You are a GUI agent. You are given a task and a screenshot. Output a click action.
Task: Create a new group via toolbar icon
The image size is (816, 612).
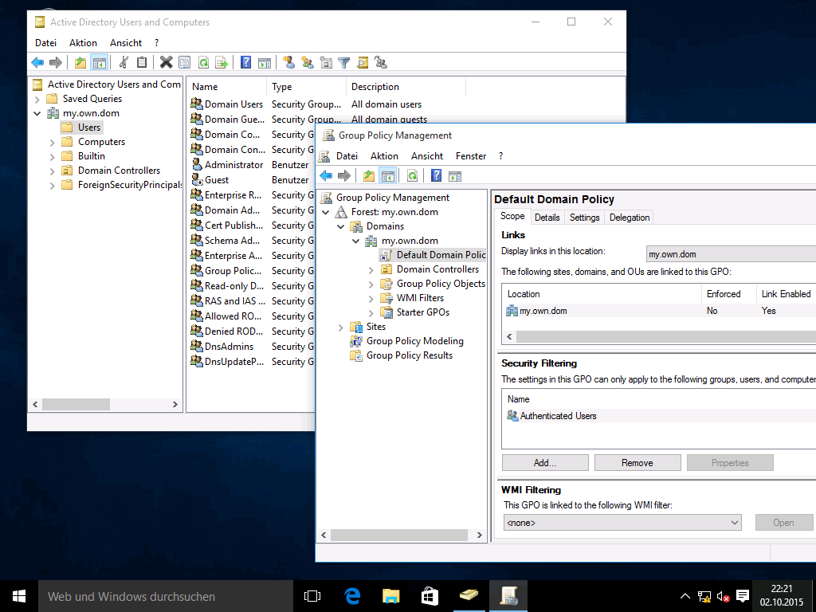pyautogui.click(x=308, y=63)
